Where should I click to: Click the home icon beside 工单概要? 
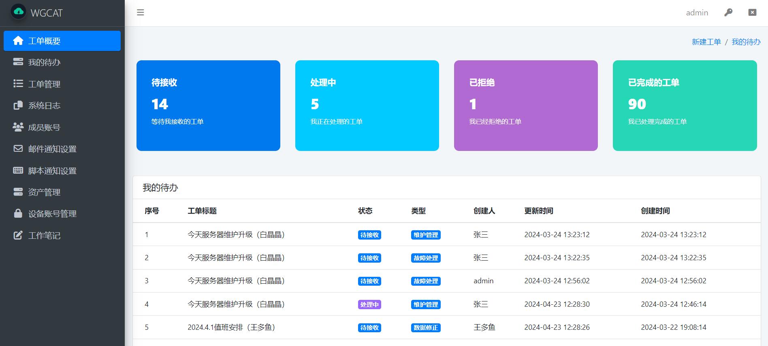(x=18, y=41)
